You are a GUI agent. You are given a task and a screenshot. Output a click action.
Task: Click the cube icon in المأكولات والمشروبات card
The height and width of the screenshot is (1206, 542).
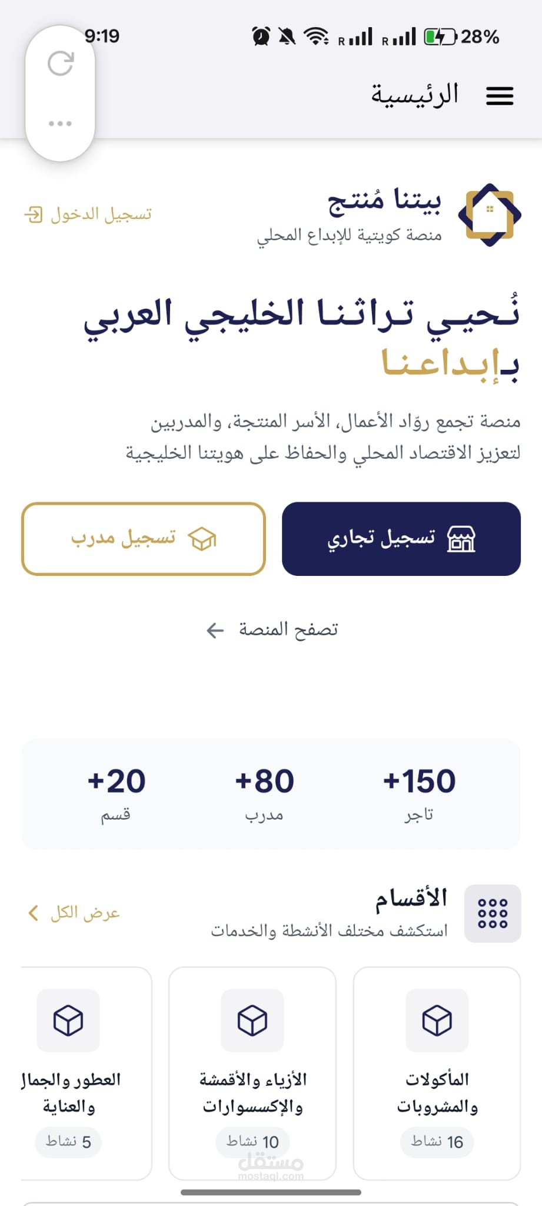tap(437, 1021)
